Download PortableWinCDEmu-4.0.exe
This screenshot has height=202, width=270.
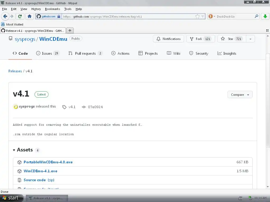(x=48, y=162)
